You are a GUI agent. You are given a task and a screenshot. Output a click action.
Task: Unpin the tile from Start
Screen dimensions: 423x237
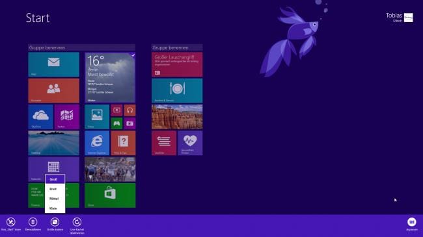pyautogui.click(x=11, y=224)
